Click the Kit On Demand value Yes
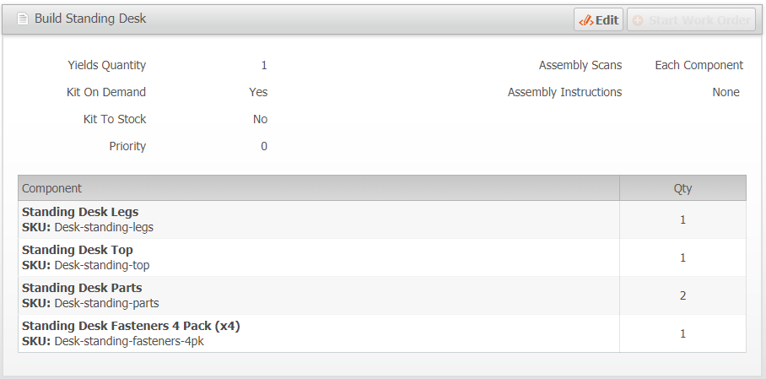Screen dimensions: 766x379 click(258, 92)
